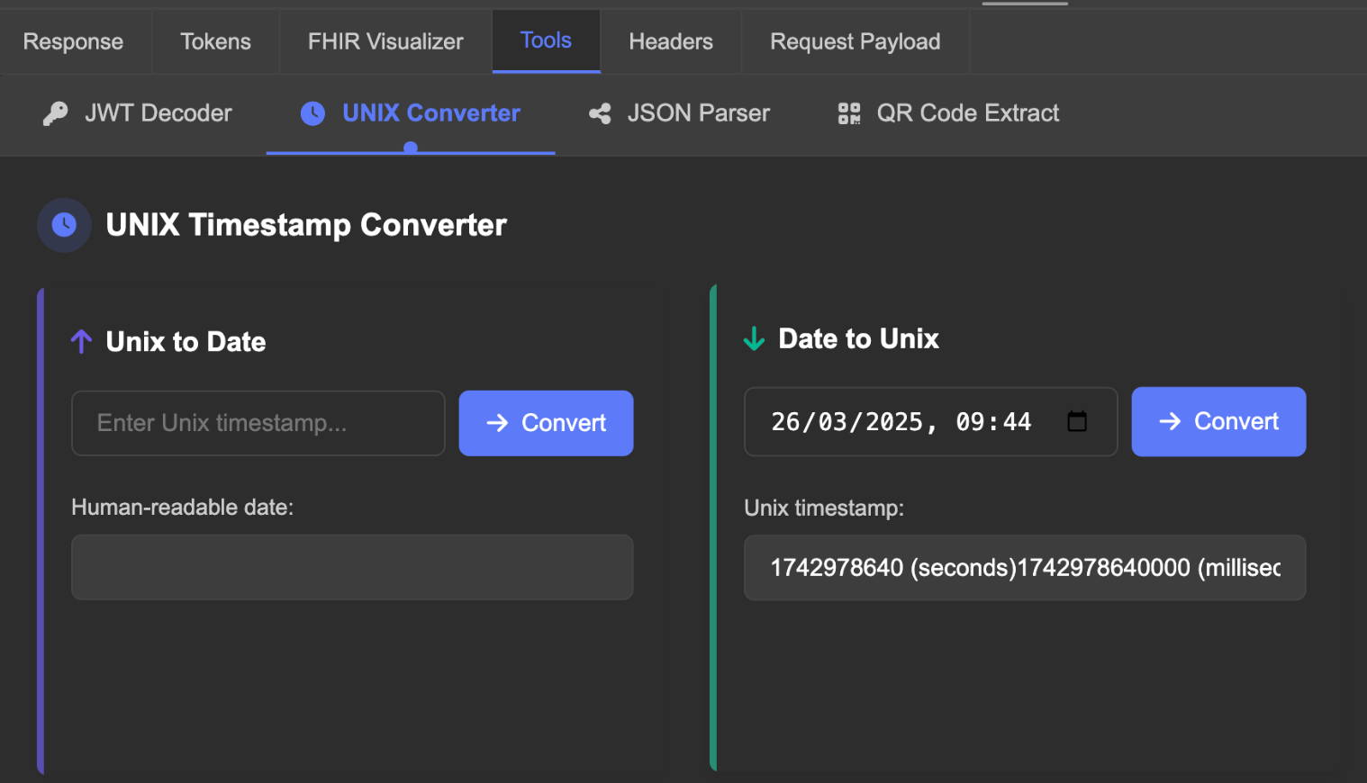
Task: Click the QR Code Extract icon
Action: 847,113
